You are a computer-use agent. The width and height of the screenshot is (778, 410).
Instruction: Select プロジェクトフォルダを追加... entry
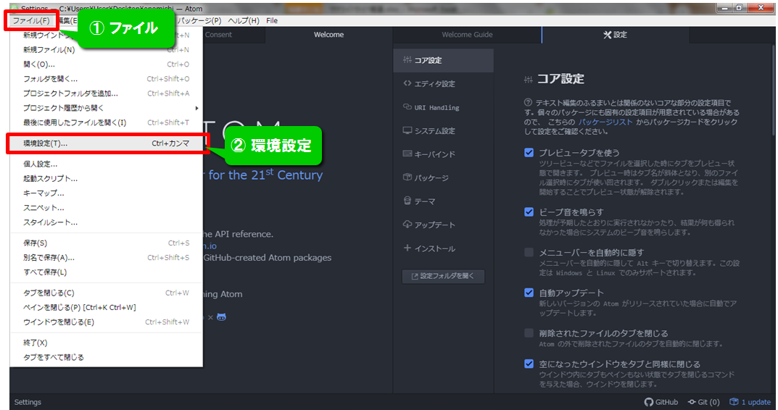106,93
